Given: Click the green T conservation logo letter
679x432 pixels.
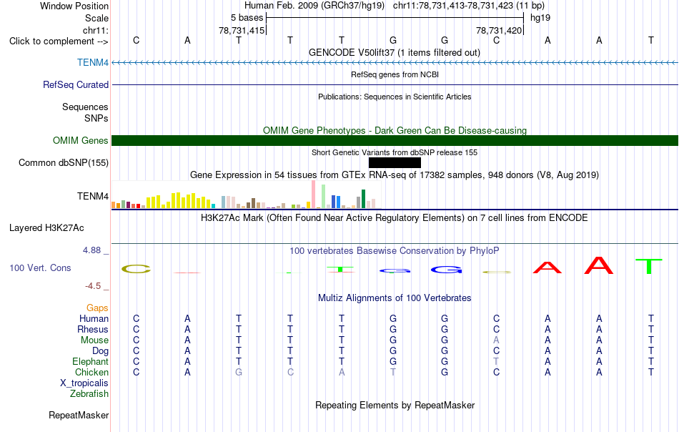Looking at the screenshot, I should [649, 266].
